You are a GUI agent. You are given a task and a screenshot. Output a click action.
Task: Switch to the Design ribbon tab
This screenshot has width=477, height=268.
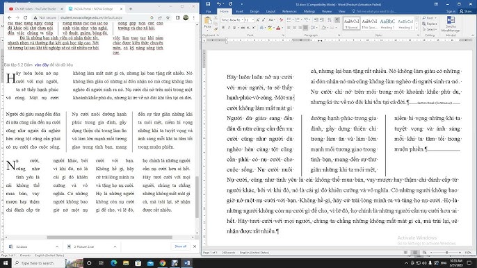click(254, 11)
